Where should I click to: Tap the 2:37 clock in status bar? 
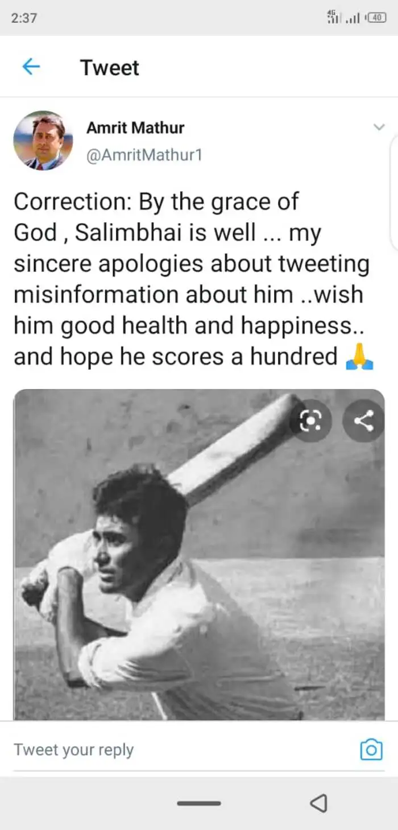24,18
